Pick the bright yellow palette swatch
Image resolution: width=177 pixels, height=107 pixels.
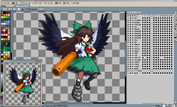pos(2,17)
